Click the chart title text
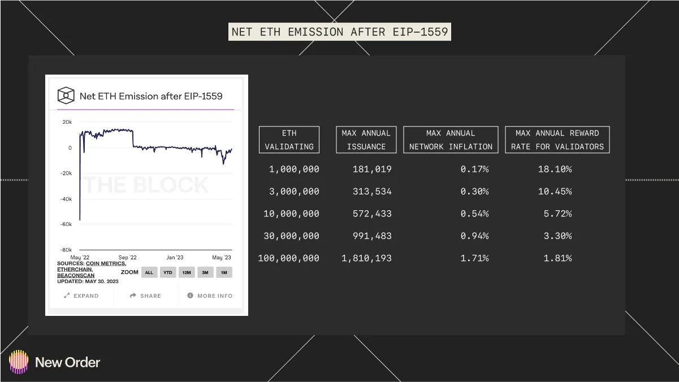The height and width of the screenshot is (382, 679). click(151, 96)
